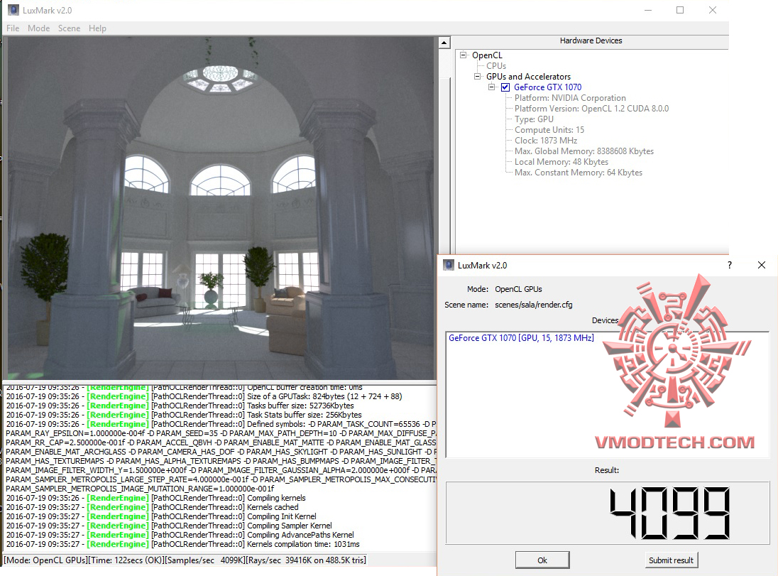Viewport: 778px width, 576px height.
Task: Open the Help menu
Action: 97,28
